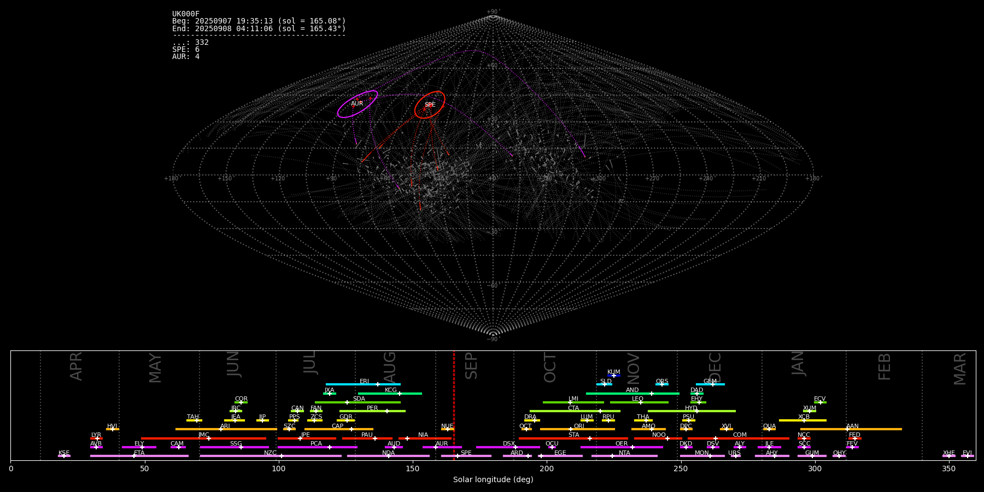Click the purple AUR radiant ellipse on the sky map
The width and height of the screenshot is (984, 492).
coord(358,104)
